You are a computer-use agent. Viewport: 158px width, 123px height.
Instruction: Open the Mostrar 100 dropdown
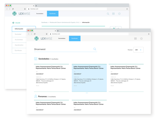[138, 50]
